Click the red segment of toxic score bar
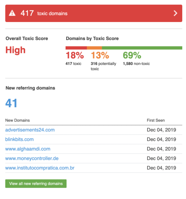Screen dimensions: 186x199 point(76,48)
